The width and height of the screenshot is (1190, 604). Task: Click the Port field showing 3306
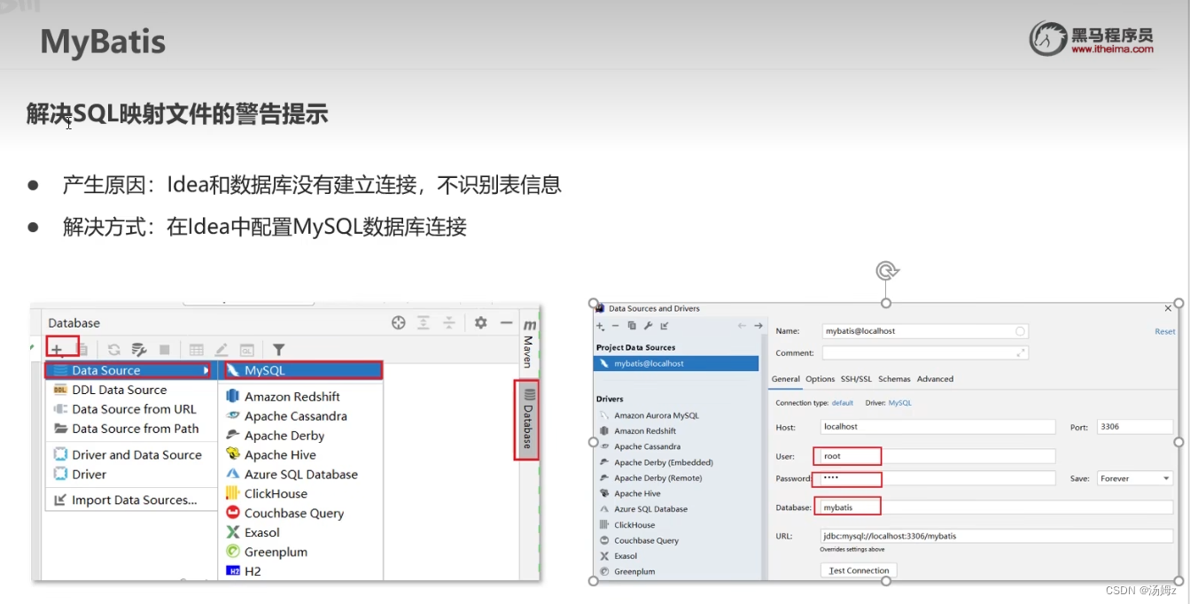(x=1135, y=427)
